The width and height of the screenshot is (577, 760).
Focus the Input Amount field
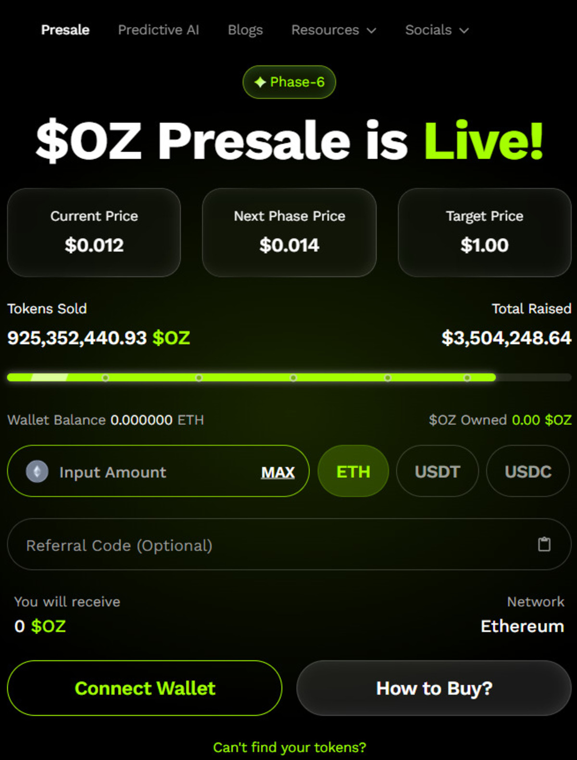point(154,472)
